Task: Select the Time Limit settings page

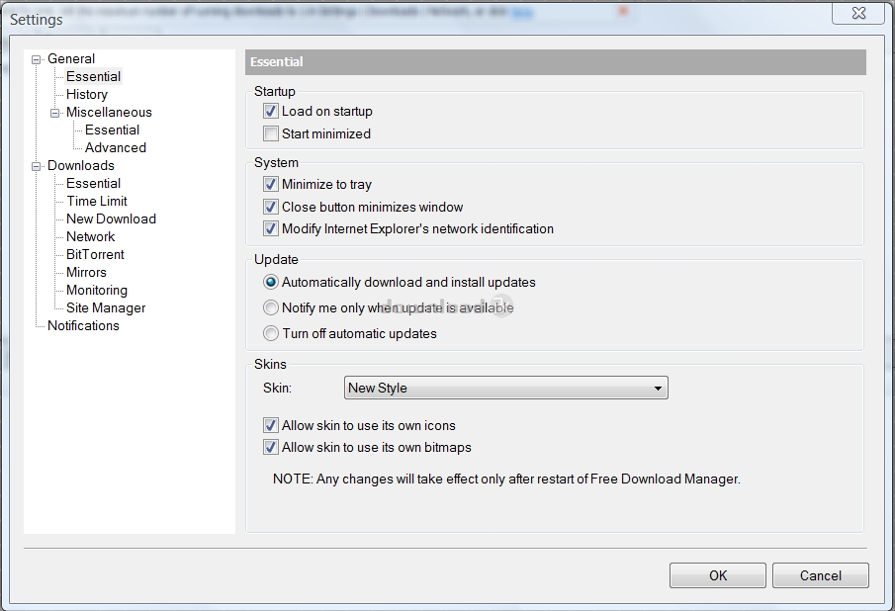Action: point(96,201)
